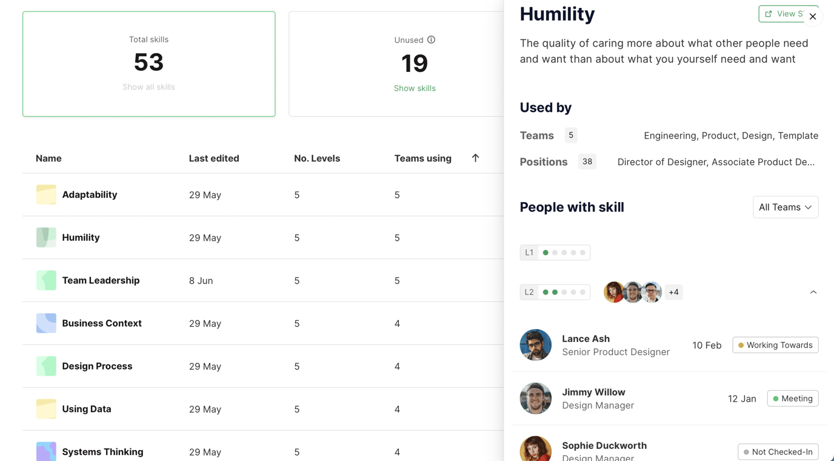
Task: Select the Total skills card
Action: point(148,64)
